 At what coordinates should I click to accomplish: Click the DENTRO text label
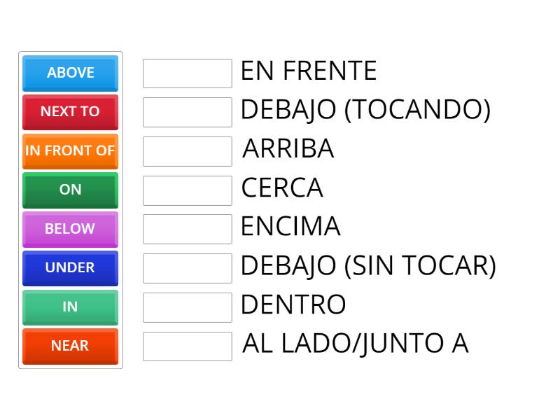293,304
